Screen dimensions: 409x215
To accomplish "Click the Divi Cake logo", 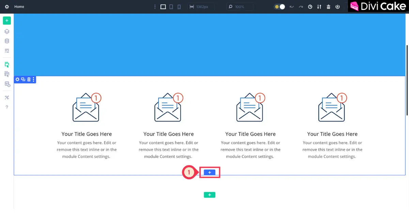I will (378, 6).
